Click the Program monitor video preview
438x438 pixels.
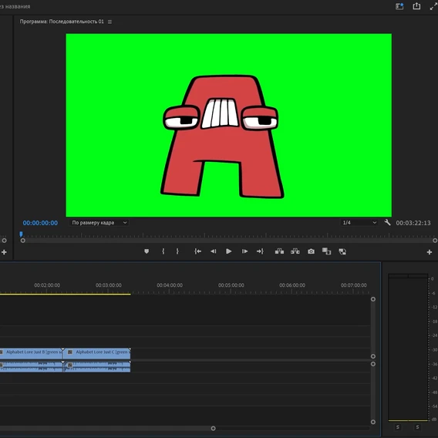coord(228,125)
